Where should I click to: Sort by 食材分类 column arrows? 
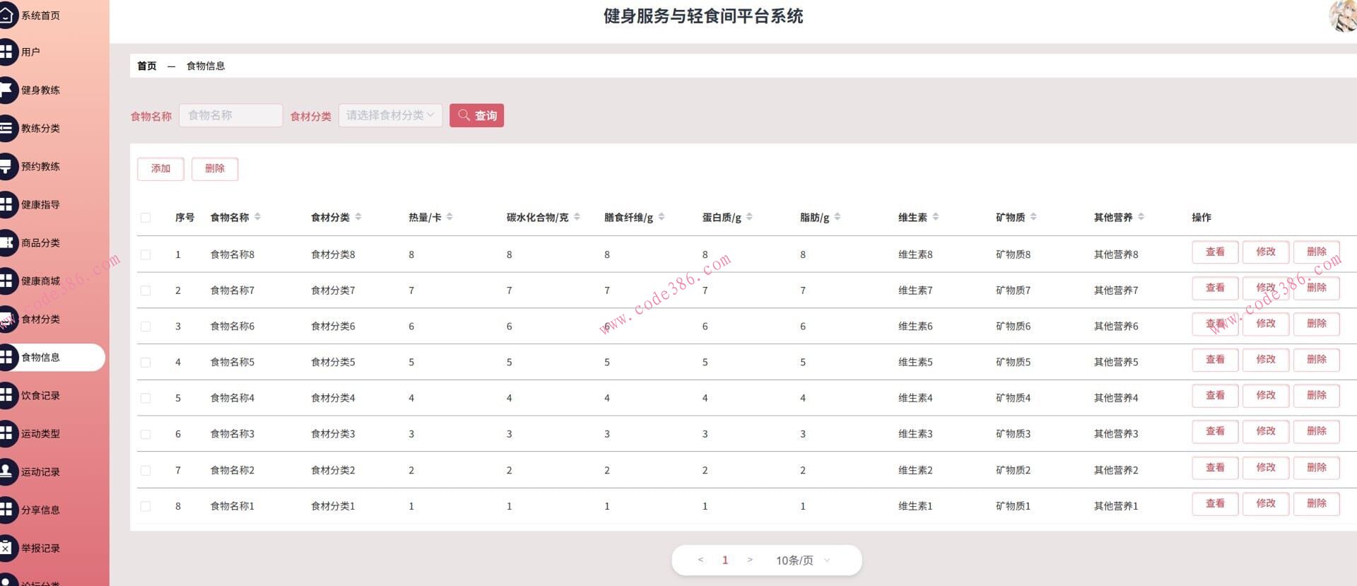click(358, 217)
